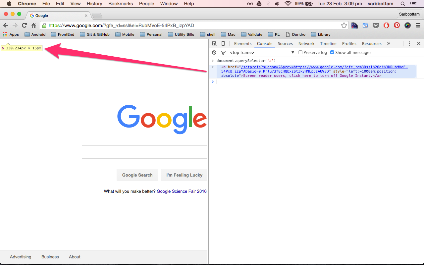Save page with the Pocket extension
This screenshot has width=424, height=265.
[376, 26]
